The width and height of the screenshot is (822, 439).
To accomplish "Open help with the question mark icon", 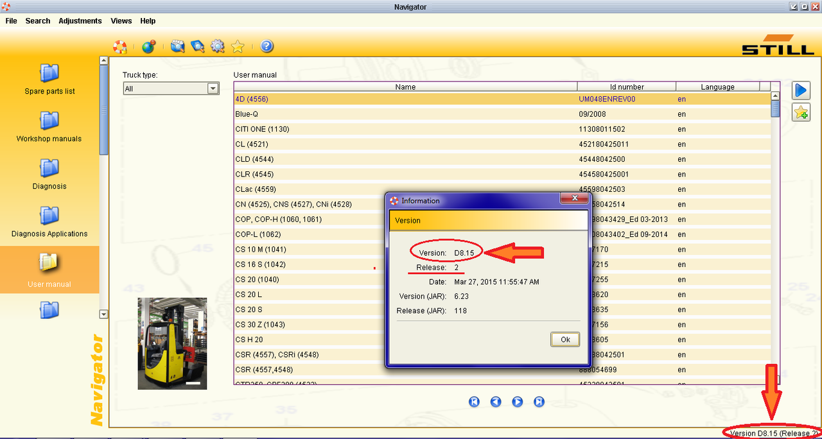I will 267,46.
